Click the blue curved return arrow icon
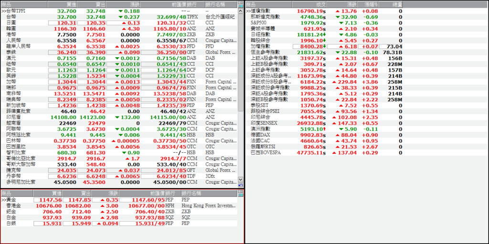 click(x=241, y=185)
